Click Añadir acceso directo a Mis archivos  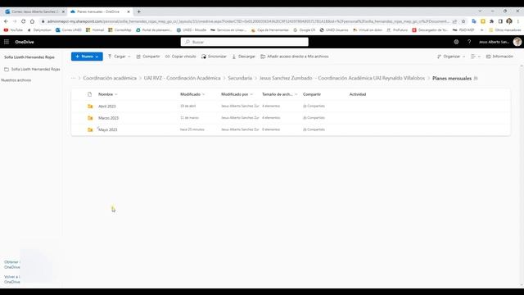click(x=295, y=57)
